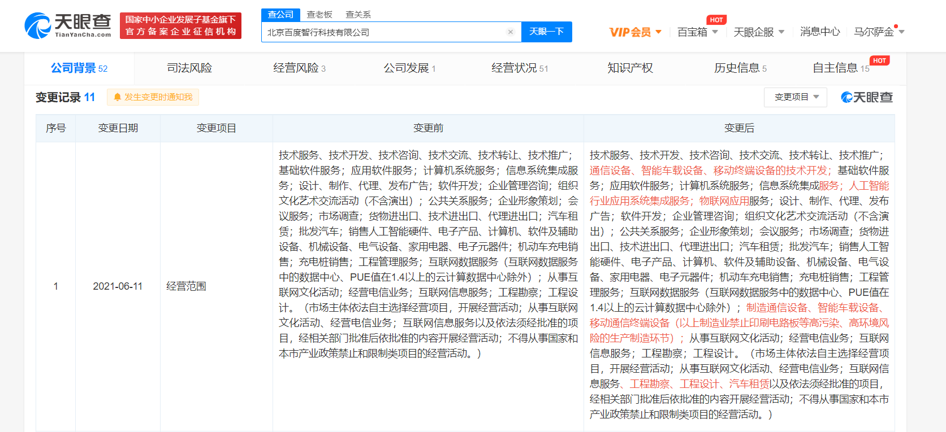The width and height of the screenshot is (946, 432).
Task: Click the TianYanCha logo
Action: [68, 25]
